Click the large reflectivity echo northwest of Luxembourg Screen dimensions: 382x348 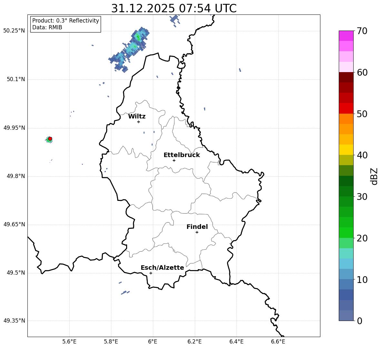point(129,50)
